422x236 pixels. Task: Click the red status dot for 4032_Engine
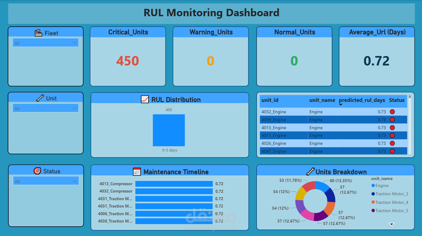pos(392,112)
